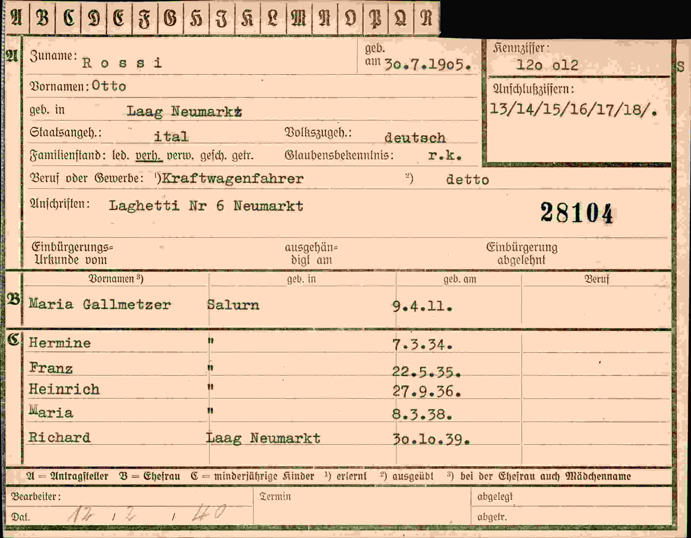The height and width of the screenshot is (538, 691).
Task: Click the child's name "Heinrich"
Action: click(x=64, y=389)
